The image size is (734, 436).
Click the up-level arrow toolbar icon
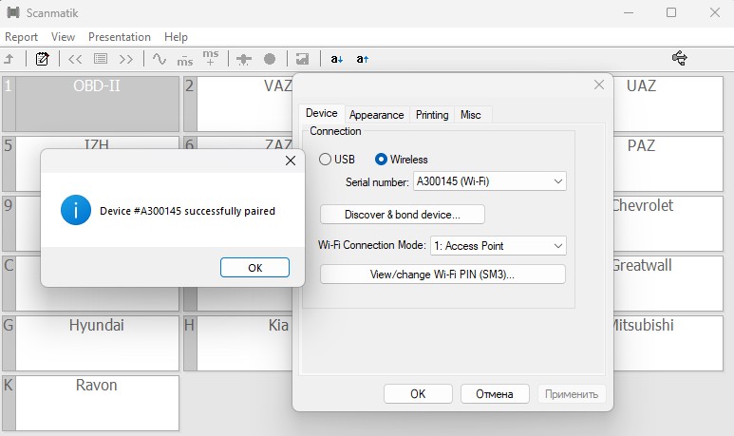click(x=9, y=59)
